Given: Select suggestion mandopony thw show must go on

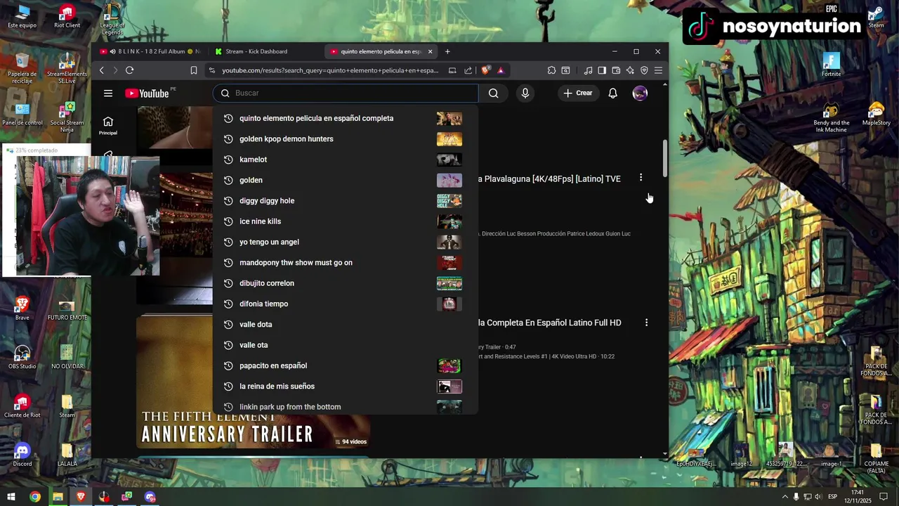Looking at the screenshot, I should (345, 262).
